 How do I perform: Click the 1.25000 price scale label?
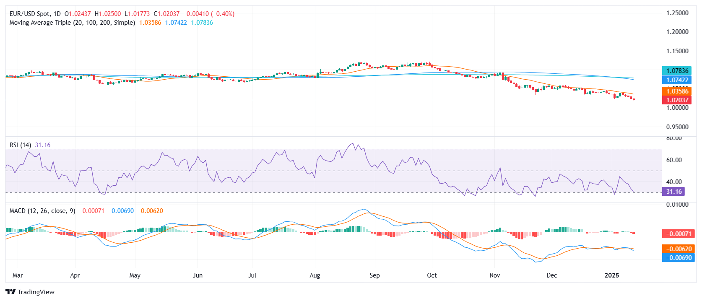click(677, 13)
